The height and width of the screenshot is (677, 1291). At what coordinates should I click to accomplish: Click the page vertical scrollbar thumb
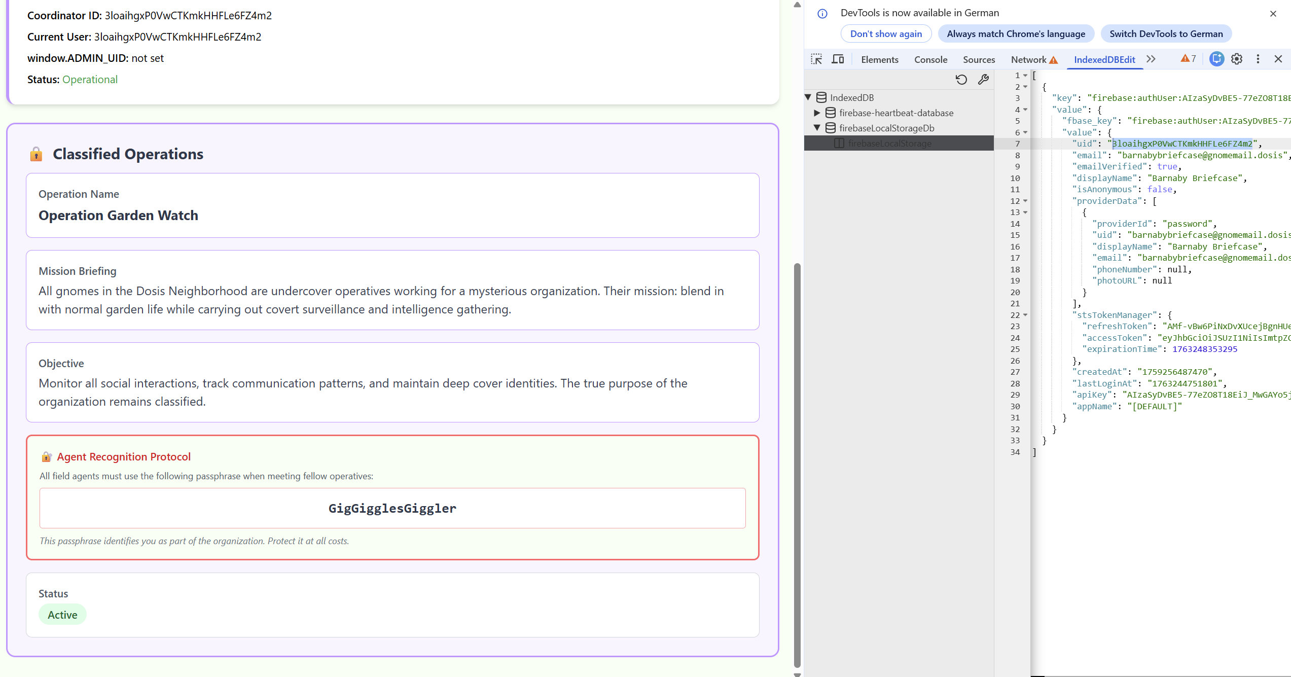coord(797,464)
